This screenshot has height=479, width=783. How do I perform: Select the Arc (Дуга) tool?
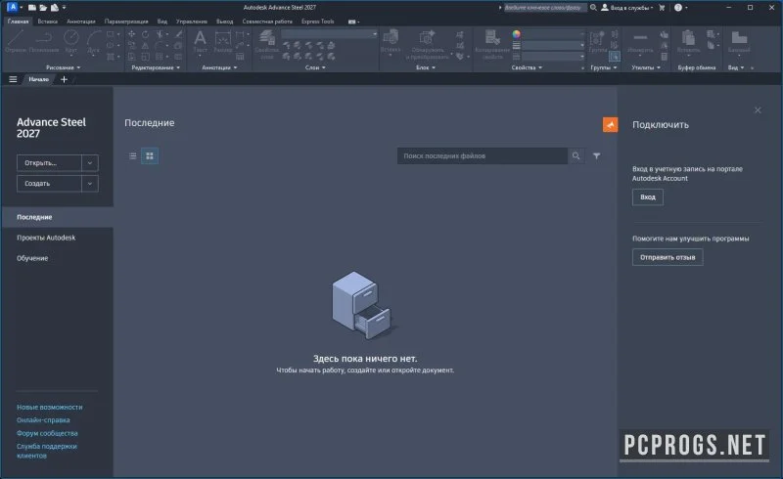click(93, 41)
